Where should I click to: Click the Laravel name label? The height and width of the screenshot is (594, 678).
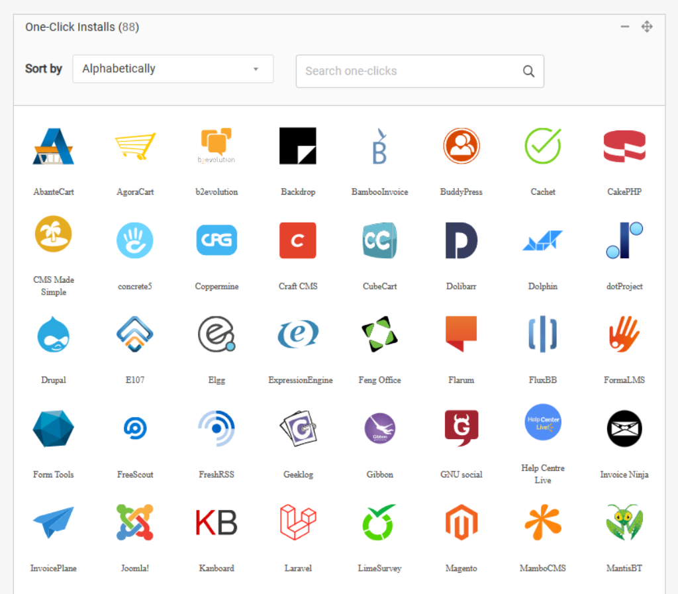[x=298, y=568]
